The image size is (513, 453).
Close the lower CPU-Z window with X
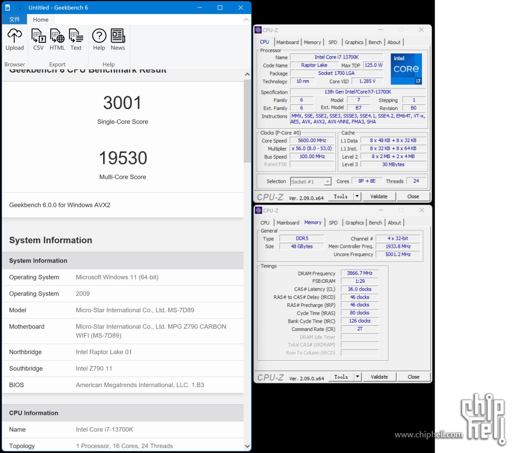point(422,210)
